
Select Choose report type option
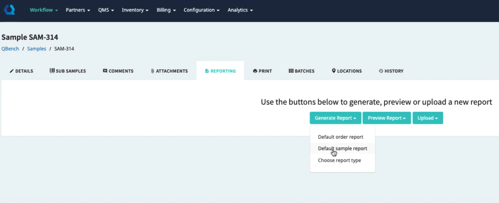point(342,160)
